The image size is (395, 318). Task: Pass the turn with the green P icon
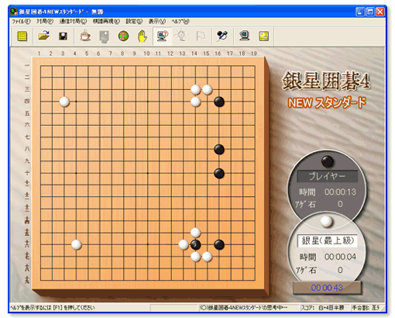click(x=123, y=36)
